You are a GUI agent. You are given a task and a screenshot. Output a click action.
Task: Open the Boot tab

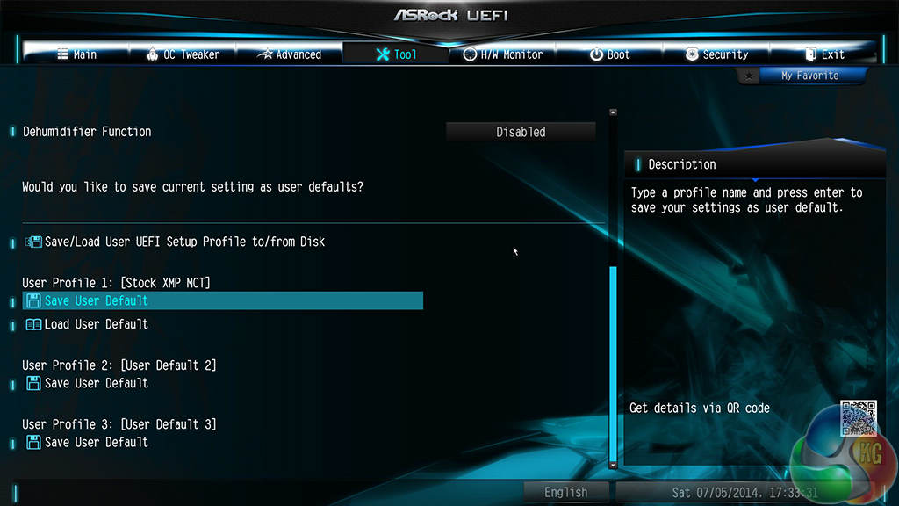coord(609,54)
